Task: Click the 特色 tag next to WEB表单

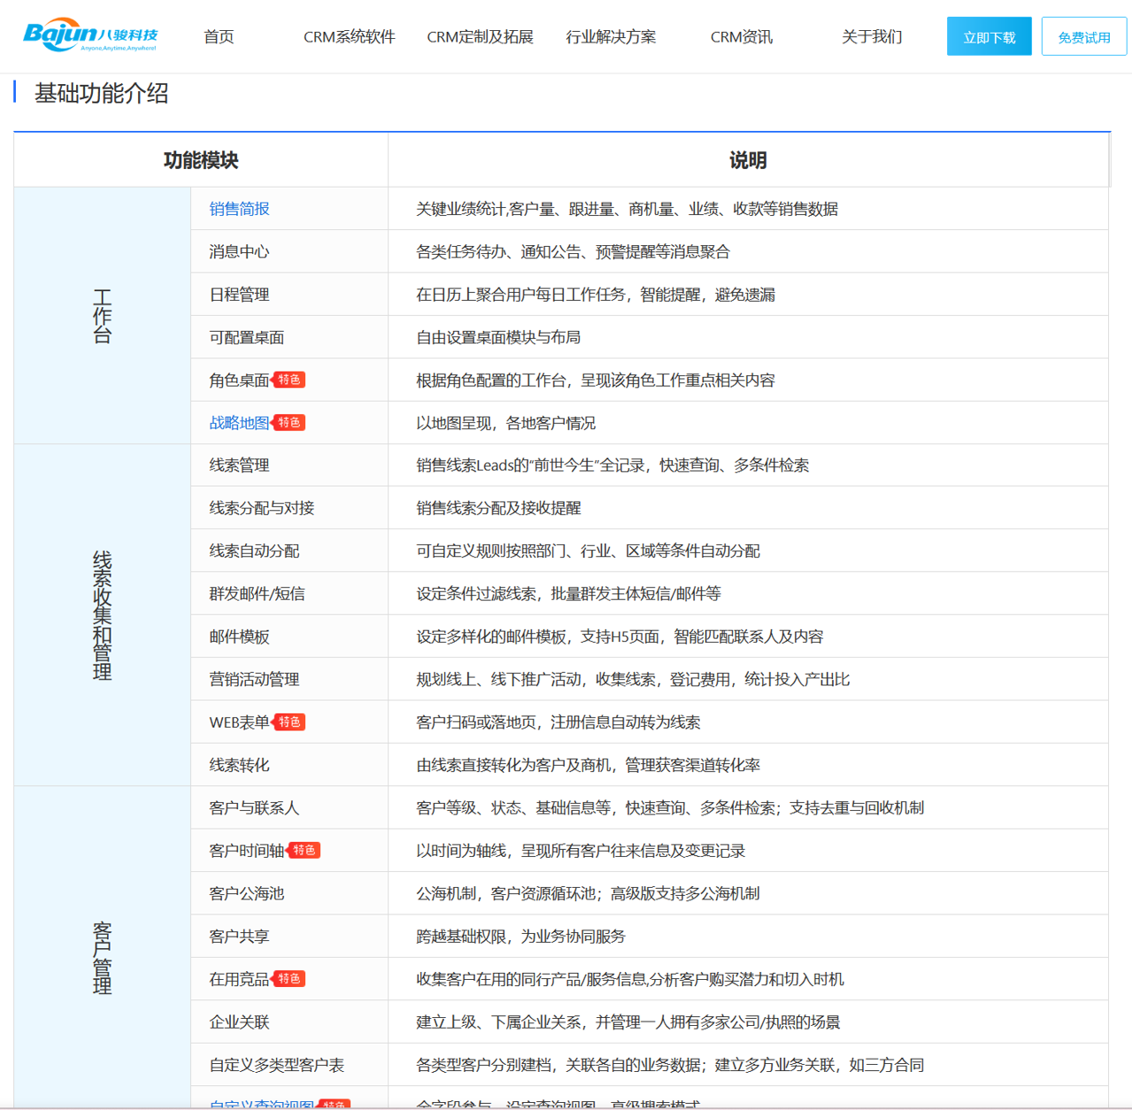Action: [x=289, y=722]
